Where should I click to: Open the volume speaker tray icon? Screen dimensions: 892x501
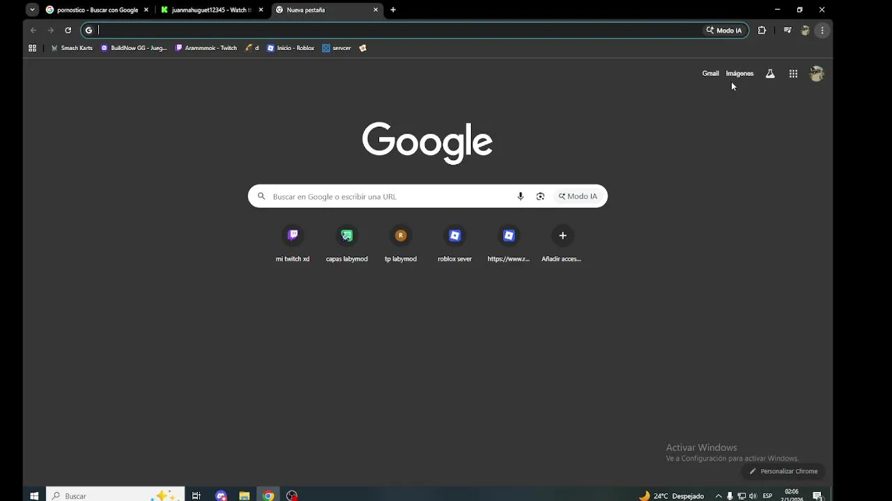(x=753, y=495)
